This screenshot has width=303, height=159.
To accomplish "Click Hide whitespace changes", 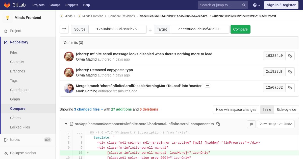I will coord(236,110).
